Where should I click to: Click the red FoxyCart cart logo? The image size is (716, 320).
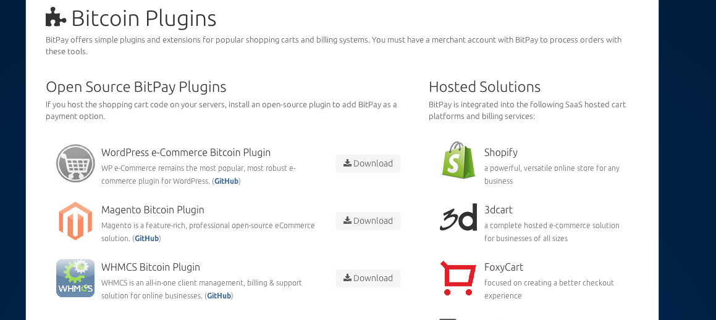point(458,278)
